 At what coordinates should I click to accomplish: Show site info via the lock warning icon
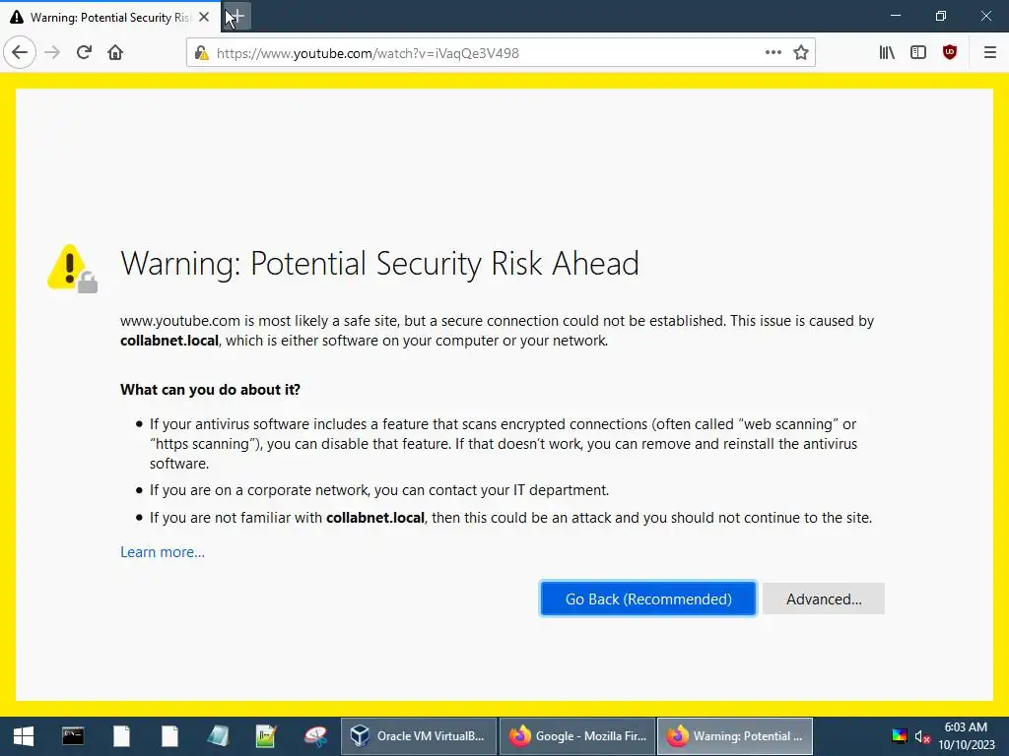[x=201, y=53]
